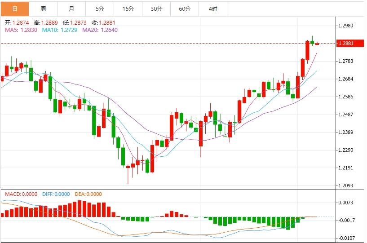Click the 0.0073 MACD axis label
This screenshot has height=243, width=367.
346,203
